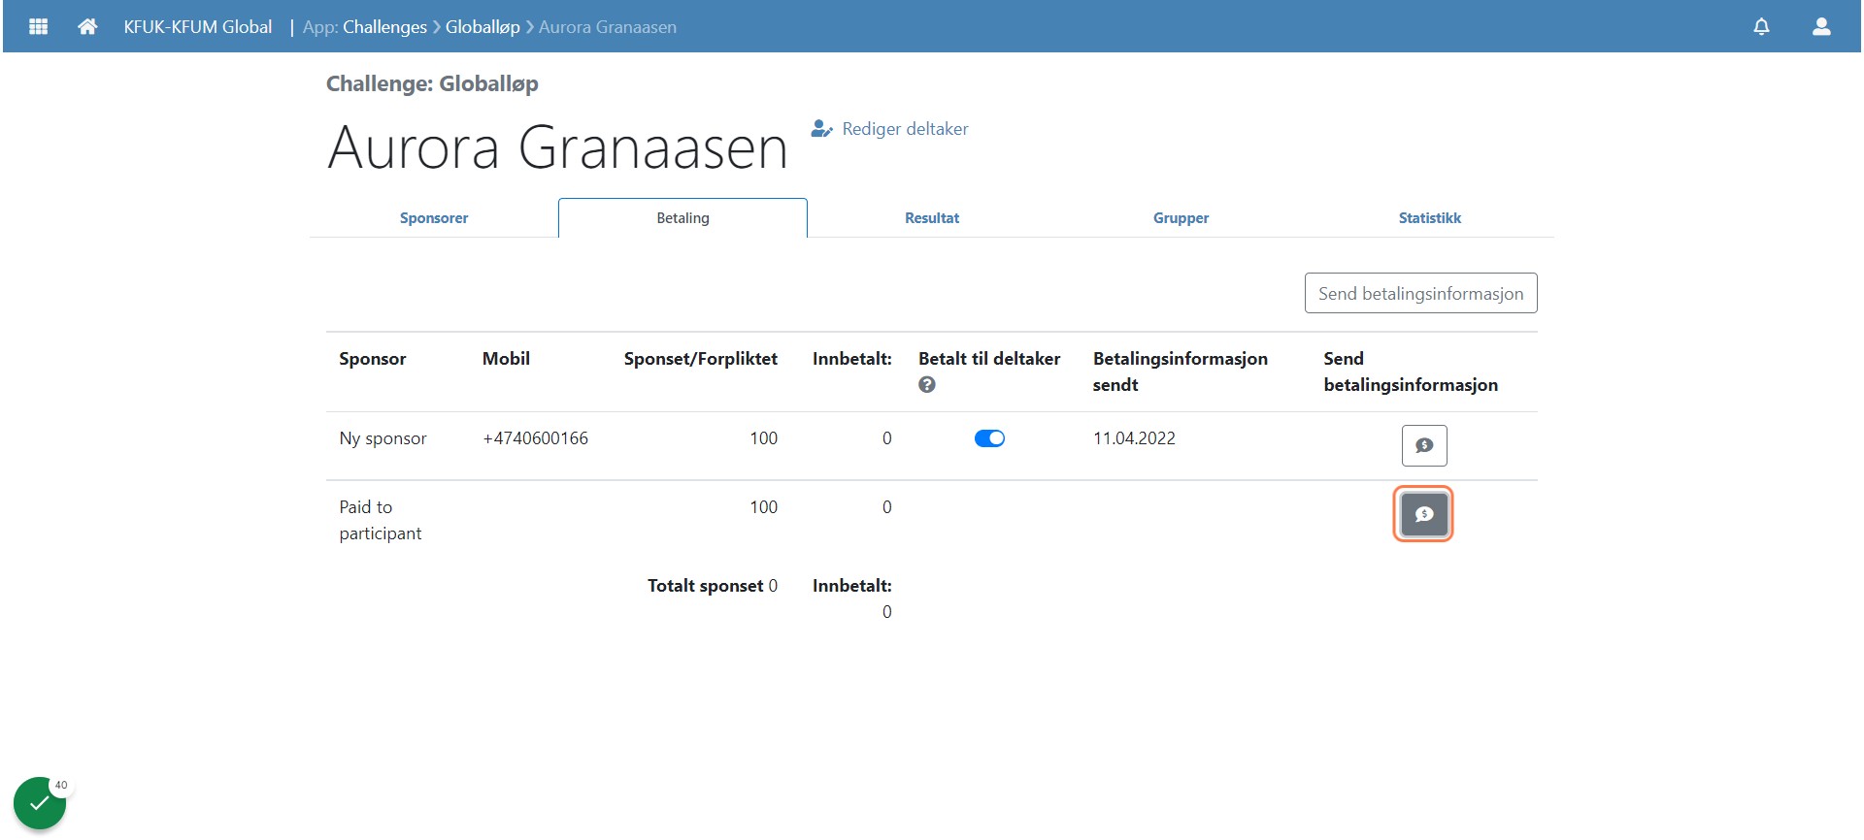Open the user profile icon
The width and height of the screenshot is (1864, 840).
(1821, 26)
